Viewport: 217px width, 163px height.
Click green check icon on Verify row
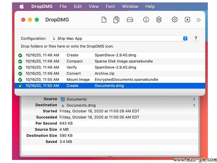point(20,67)
